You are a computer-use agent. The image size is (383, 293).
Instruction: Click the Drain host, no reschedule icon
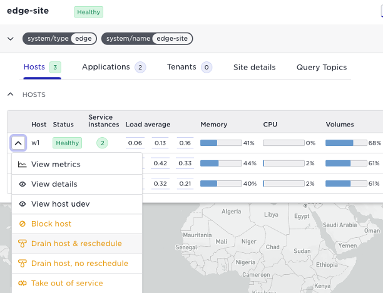pyautogui.click(x=23, y=264)
